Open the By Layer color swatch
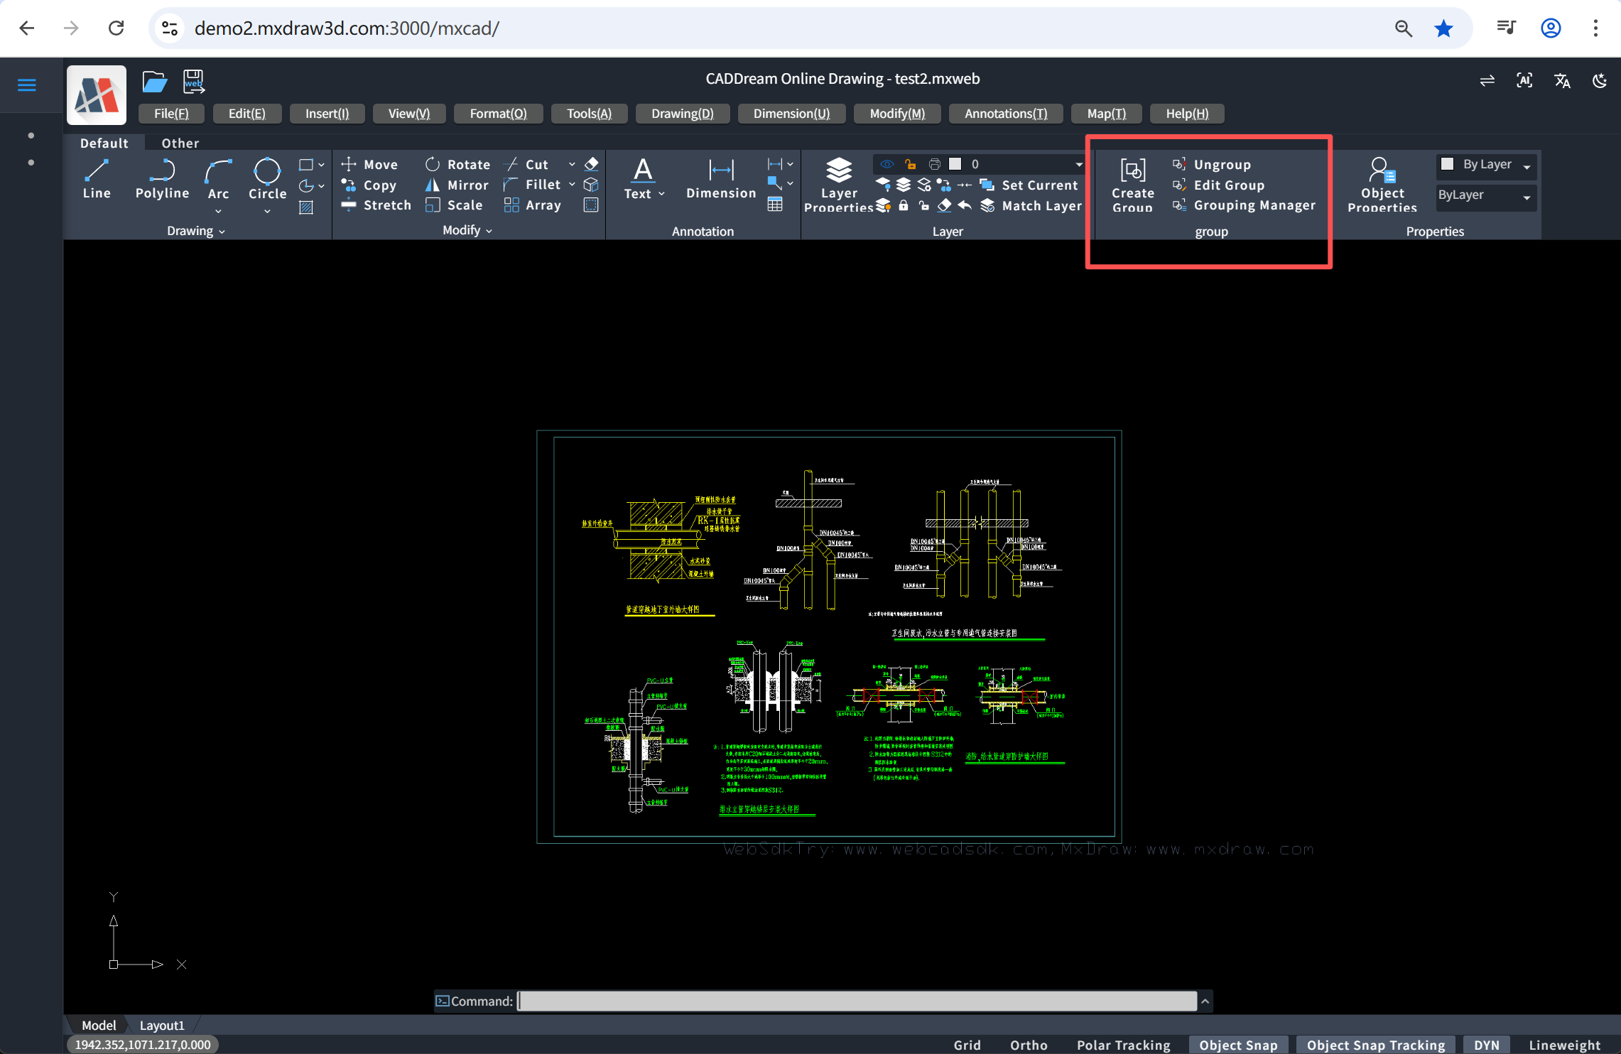 point(1447,164)
